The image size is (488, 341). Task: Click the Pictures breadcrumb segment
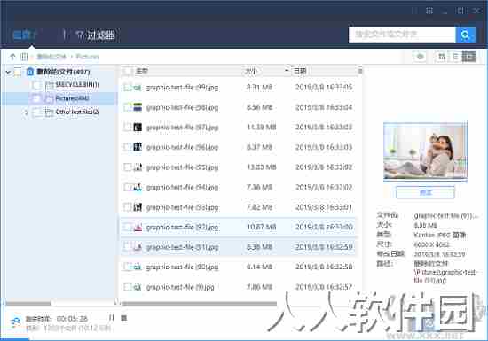point(88,57)
